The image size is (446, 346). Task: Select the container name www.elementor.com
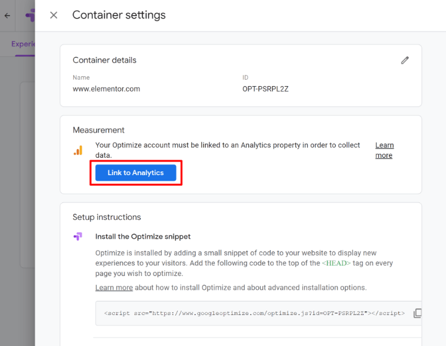[106, 89]
